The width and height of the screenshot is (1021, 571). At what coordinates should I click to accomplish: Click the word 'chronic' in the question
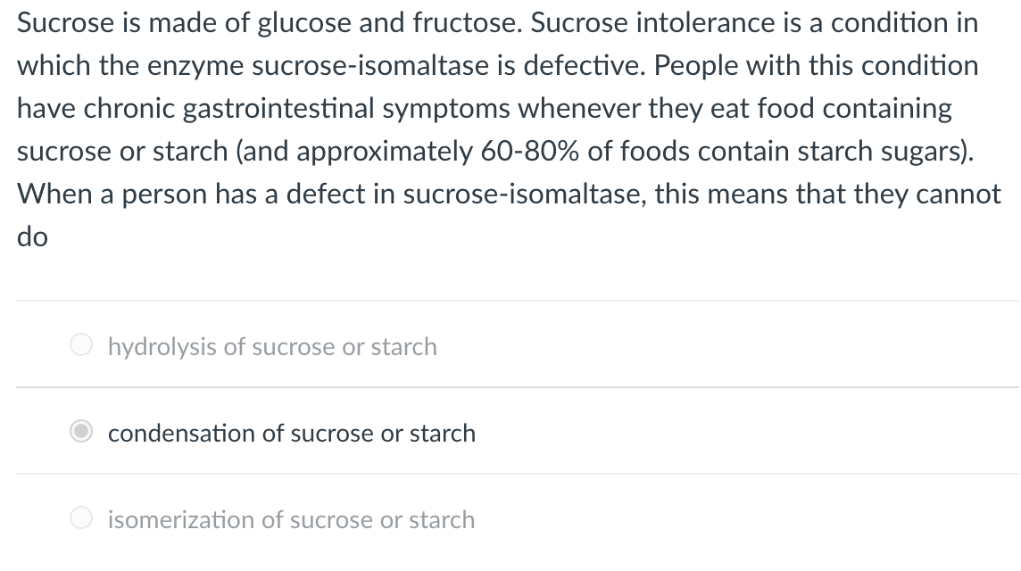tap(129, 110)
